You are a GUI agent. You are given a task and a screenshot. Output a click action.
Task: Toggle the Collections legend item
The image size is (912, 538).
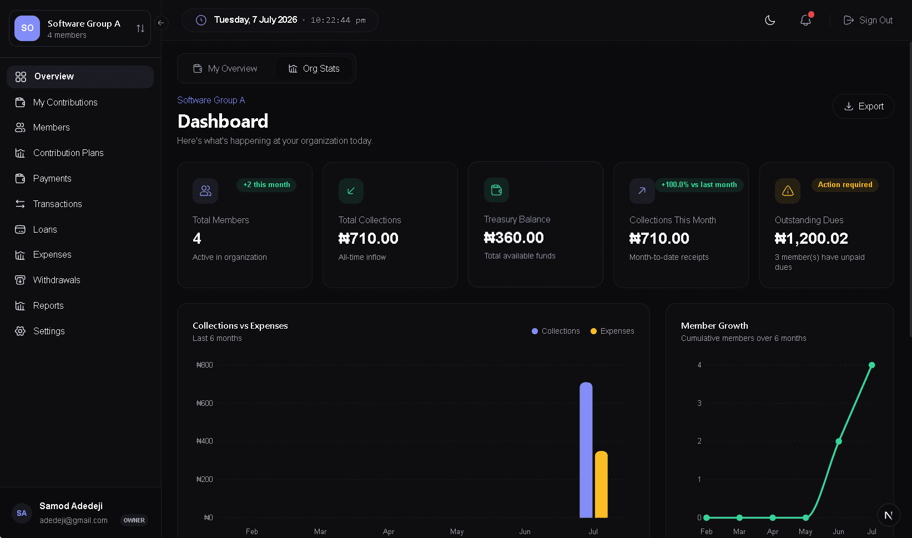(556, 331)
